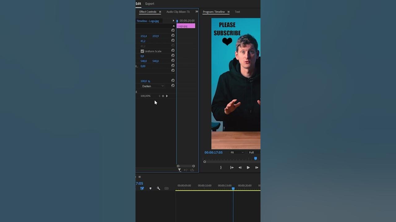396x222 pixels.
Task: Click the Opacity value 100,0 %
Action: click(145, 81)
